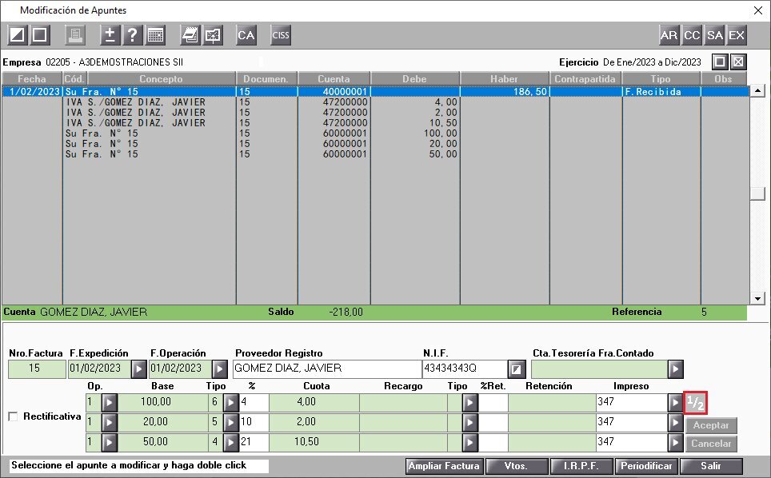Open the F.Operación date picker arrow
Image resolution: width=771 pixels, height=478 pixels.
(x=219, y=369)
